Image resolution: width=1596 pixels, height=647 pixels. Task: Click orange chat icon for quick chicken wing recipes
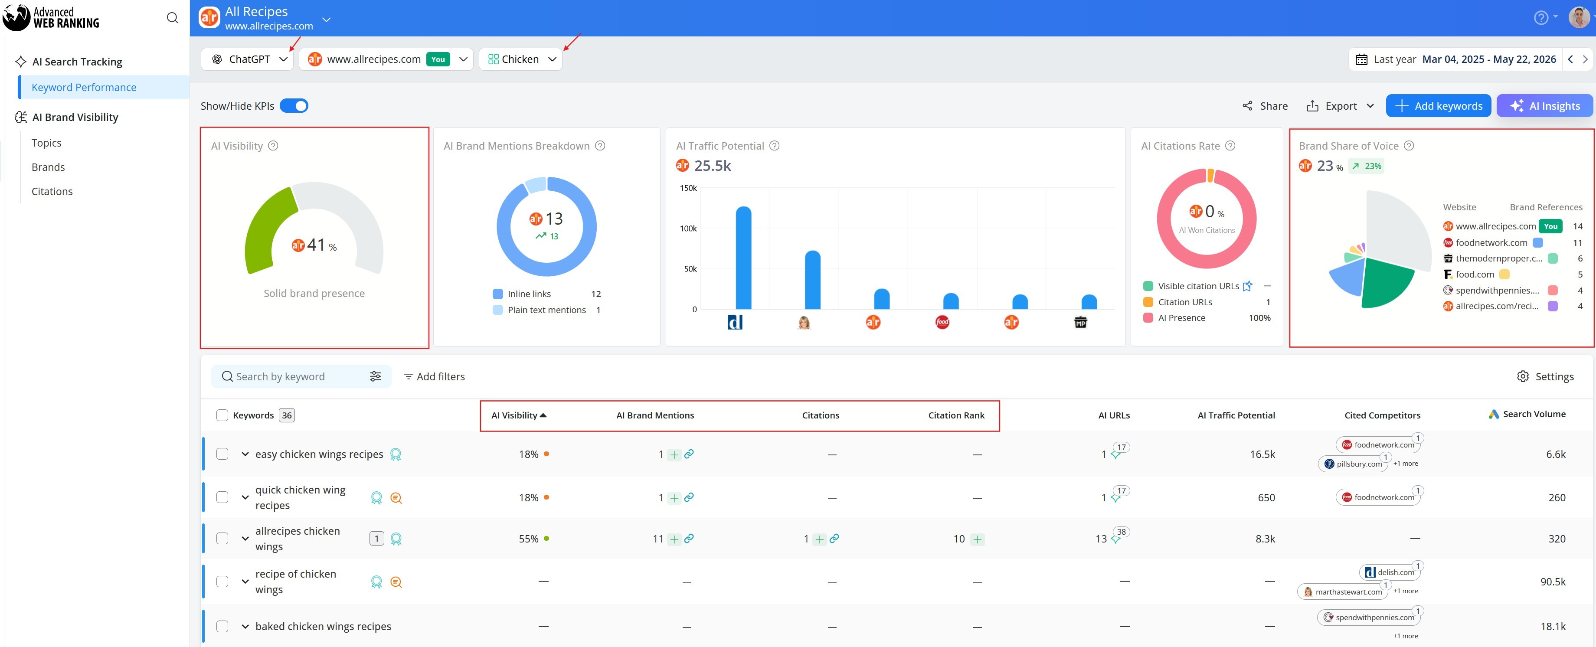[x=396, y=498]
